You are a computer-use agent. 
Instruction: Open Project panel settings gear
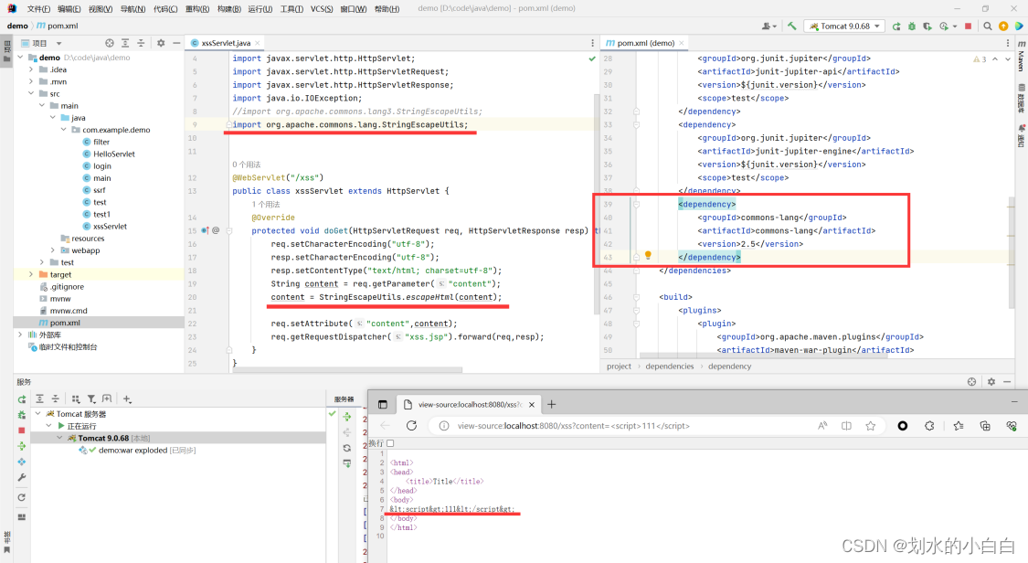[161, 43]
